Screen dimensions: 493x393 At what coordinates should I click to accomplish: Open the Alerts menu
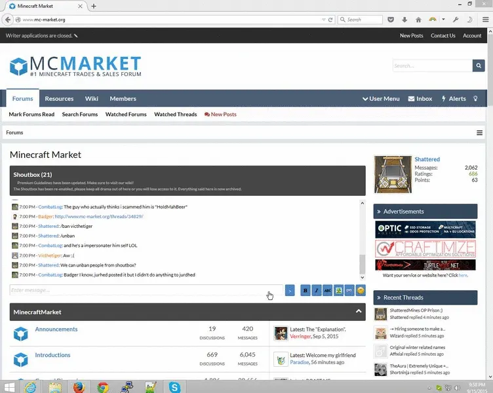pos(454,99)
